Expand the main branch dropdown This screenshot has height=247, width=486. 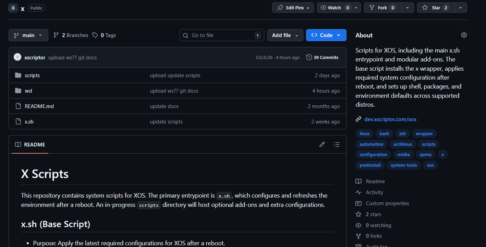(x=28, y=35)
